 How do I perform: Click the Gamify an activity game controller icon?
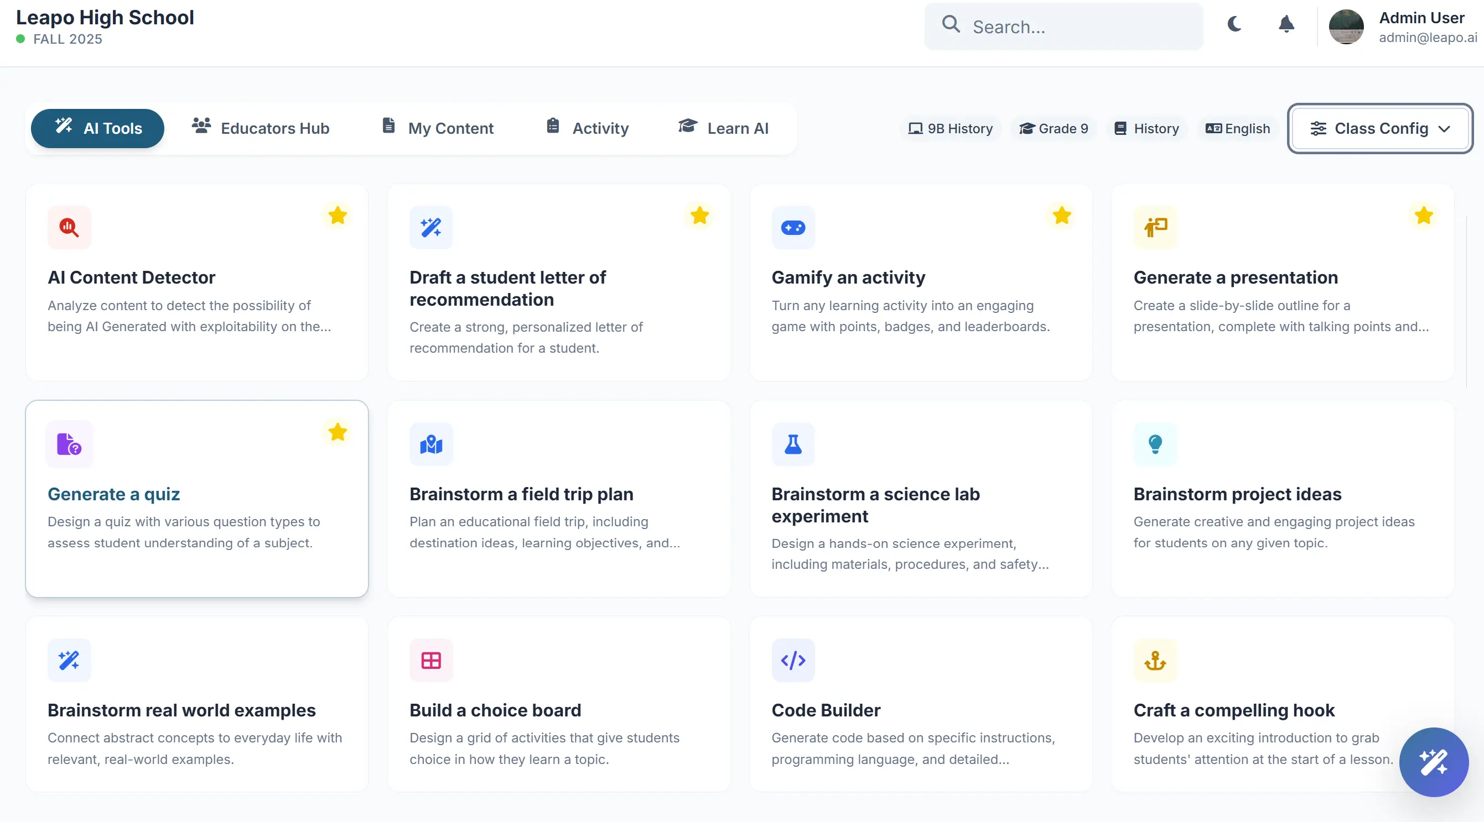793,227
